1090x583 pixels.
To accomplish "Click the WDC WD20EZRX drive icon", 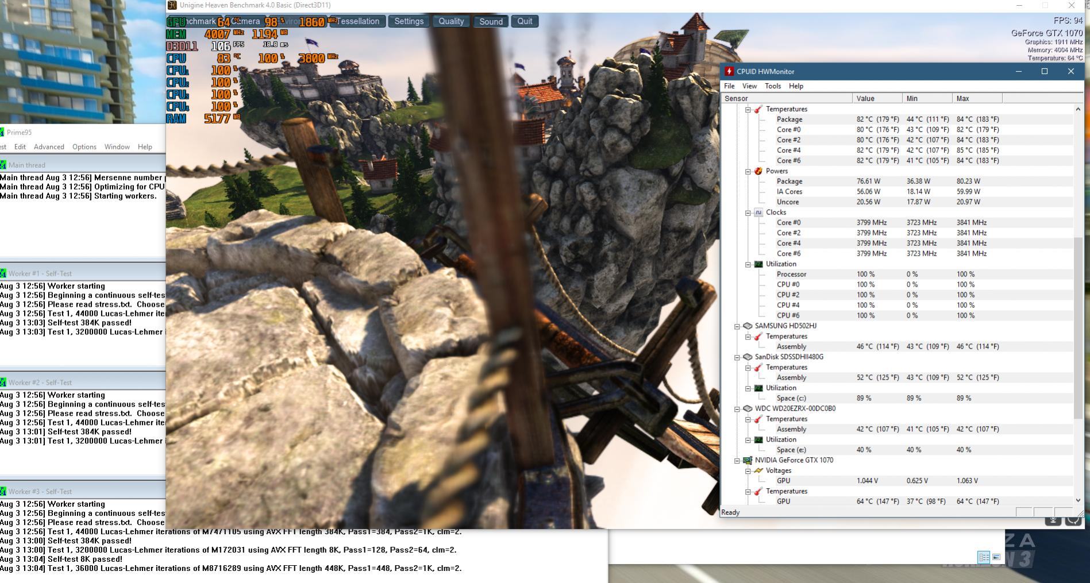I will tap(747, 408).
